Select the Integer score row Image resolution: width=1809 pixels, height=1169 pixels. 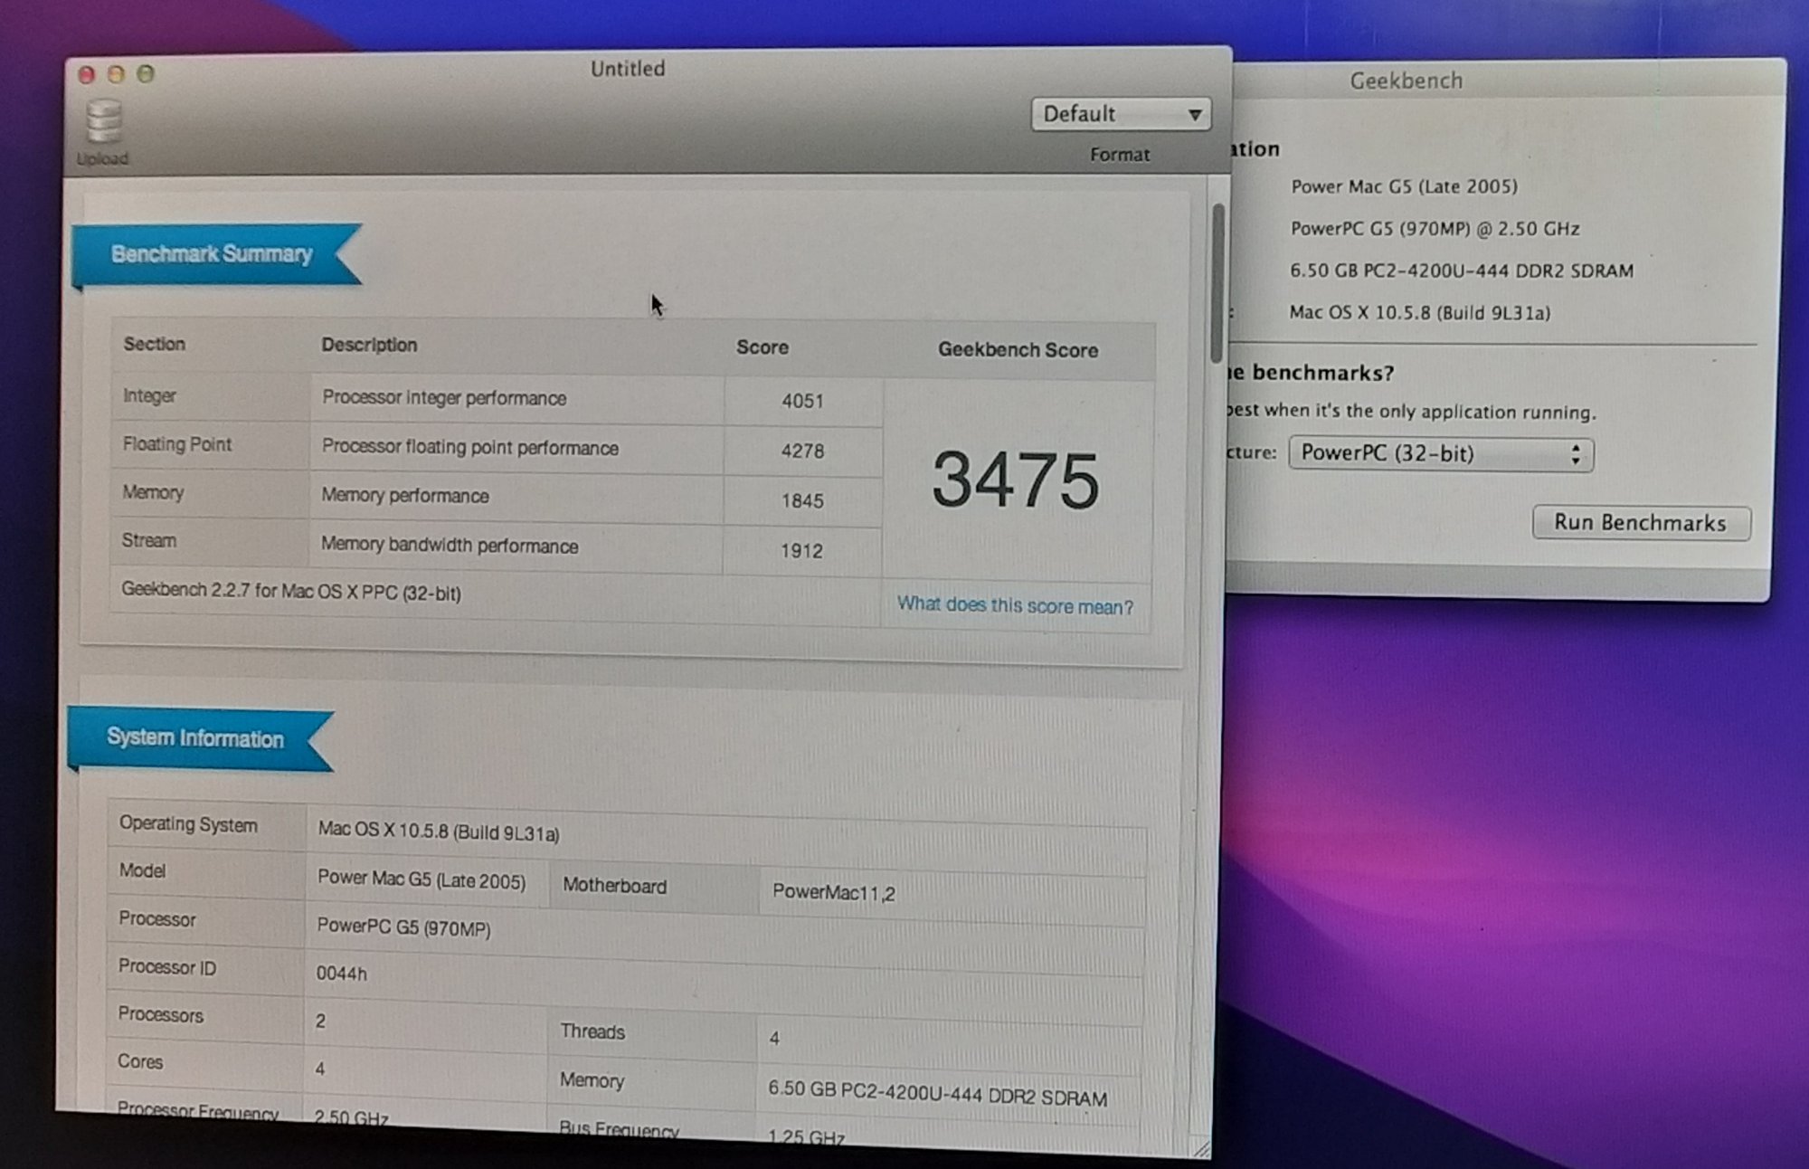point(443,398)
